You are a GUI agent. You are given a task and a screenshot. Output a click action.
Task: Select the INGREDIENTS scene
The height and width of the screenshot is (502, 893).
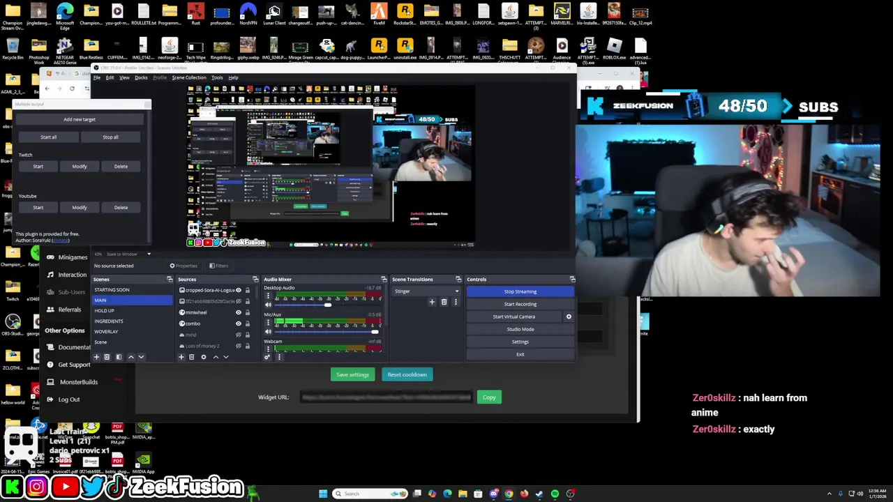(x=133, y=321)
